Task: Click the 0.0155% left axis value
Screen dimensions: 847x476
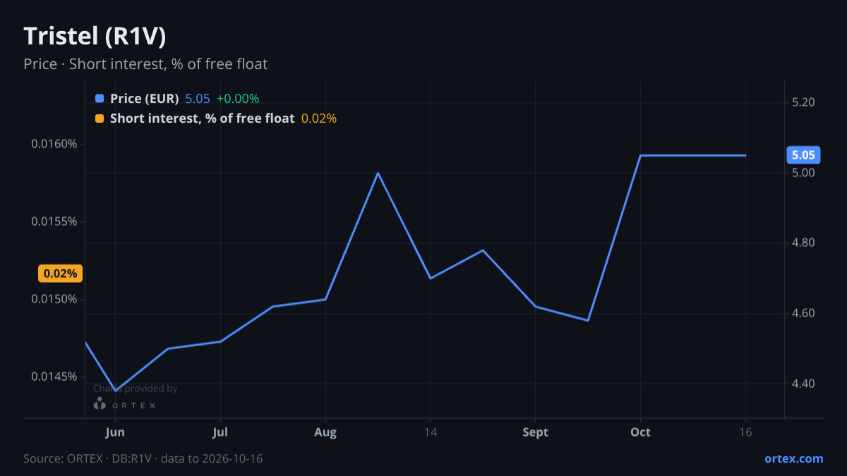Action: [54, 221]
